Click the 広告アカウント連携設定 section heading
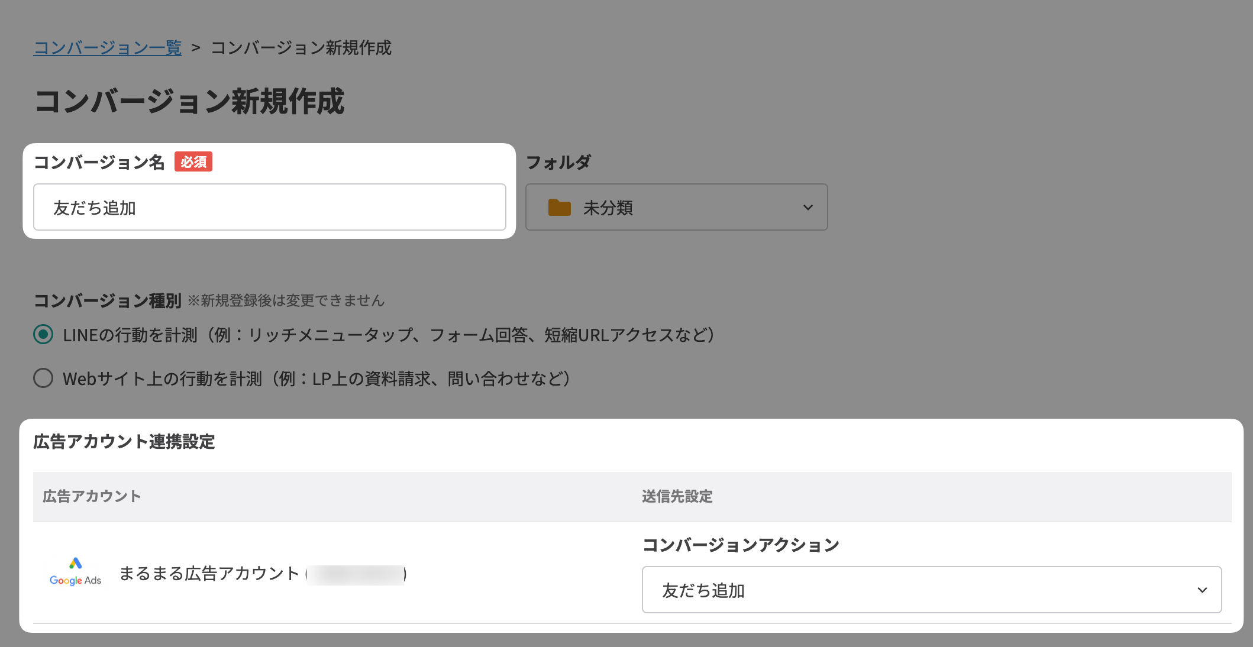Viewport: 1253px width, 647px height. coord(124,442)
